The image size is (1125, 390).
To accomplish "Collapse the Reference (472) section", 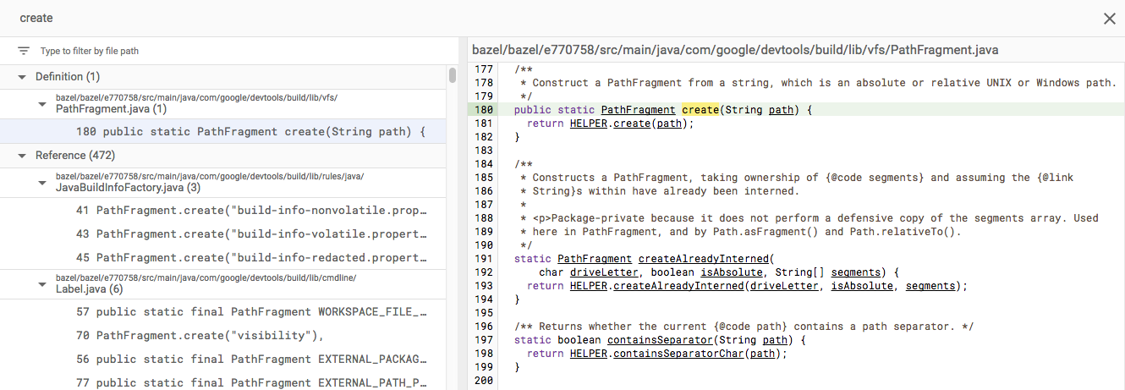I will point(23,156).
